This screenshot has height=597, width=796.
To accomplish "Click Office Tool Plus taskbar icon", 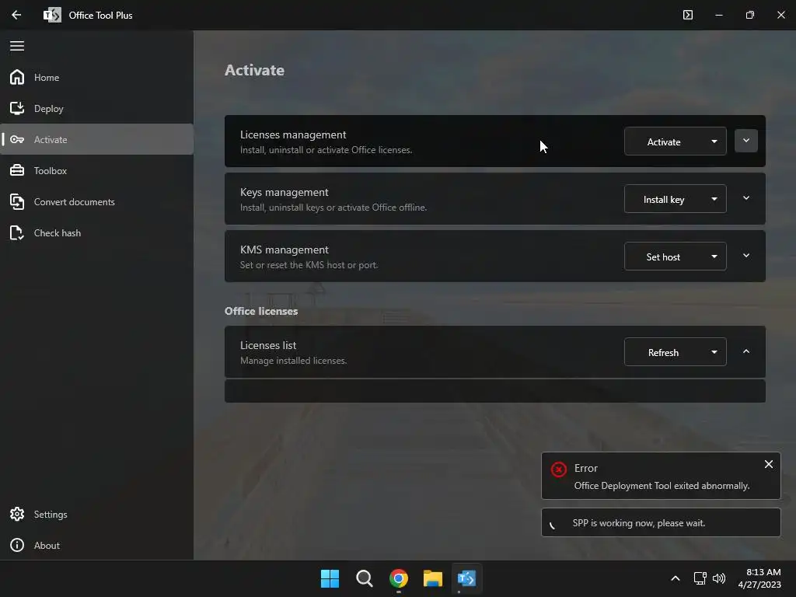I will point(466,578).
